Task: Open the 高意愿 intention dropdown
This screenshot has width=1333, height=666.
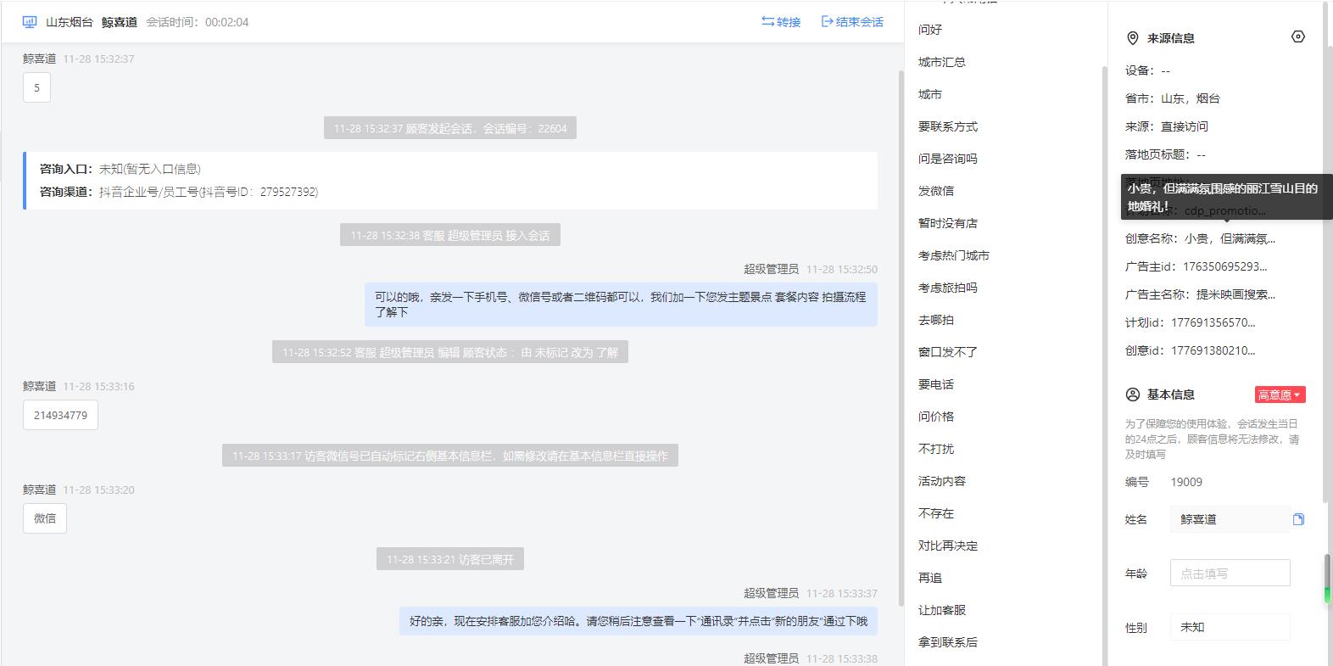Action: click(x=1280, y=395)
